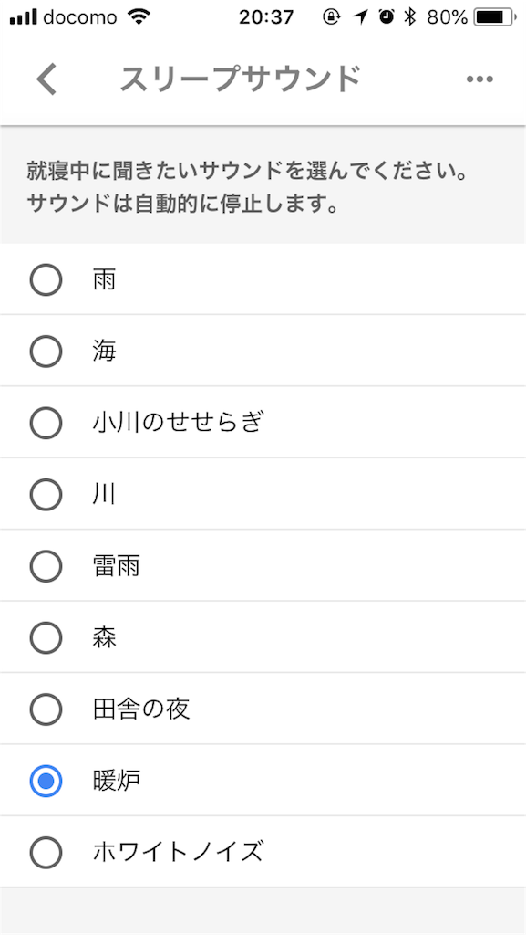
Task: Choose 小川のせせらぎ as the sleep sound
Action: (46, 422)
